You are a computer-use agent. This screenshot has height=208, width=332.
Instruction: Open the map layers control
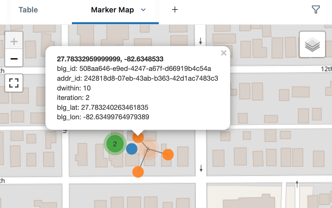click(312, 44)
